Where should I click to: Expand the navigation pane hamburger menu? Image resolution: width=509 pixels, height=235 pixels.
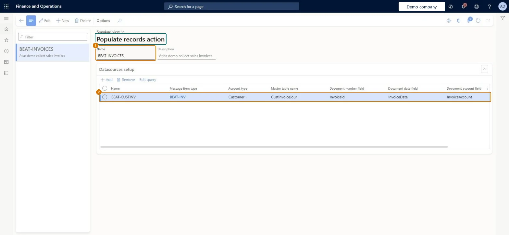[6, 18]
